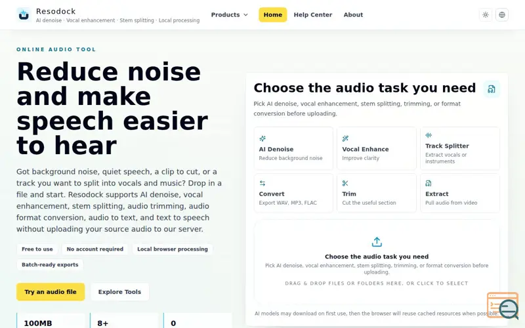The image size is (525, 328).
Task: Open the floating search widget icon
Action: tap(503, 306)
